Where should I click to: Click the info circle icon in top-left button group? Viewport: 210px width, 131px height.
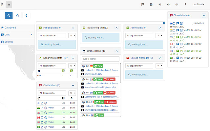[x=9, y=15]
